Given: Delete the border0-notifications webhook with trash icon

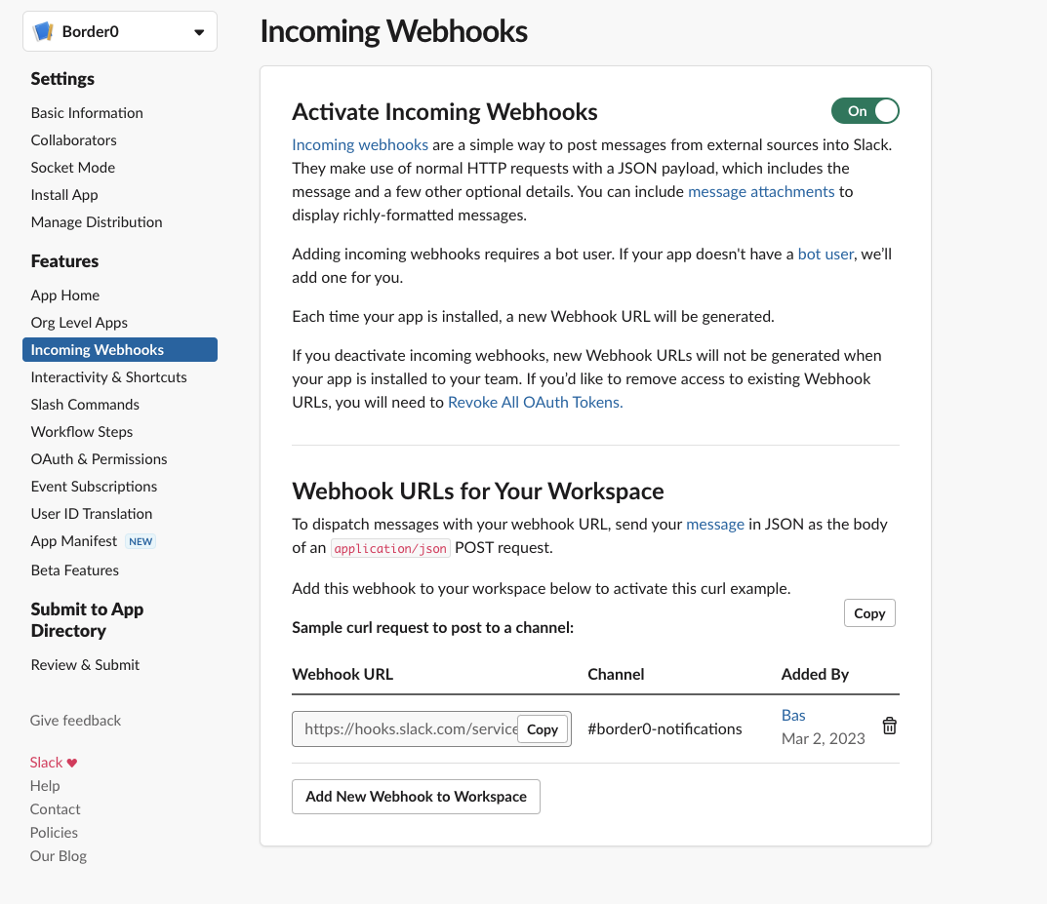Looking at the screenshot, I should (x=890, y=726).
